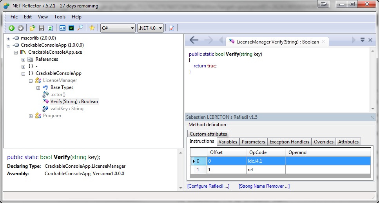Click the Configure Reflexil link
The image size is (379, 203).
(x=209, y=186)
